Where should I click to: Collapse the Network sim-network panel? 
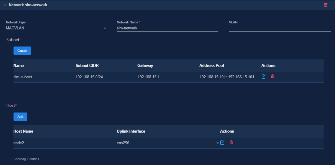[5, 5]
